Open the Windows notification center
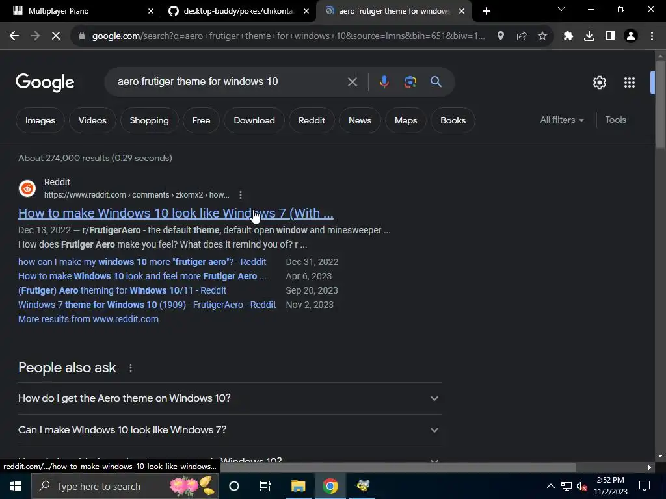666x499 pixels. pyautogui.click(x=645, y=486)
